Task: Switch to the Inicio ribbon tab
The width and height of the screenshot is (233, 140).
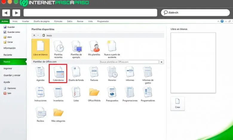Action: 15,21
